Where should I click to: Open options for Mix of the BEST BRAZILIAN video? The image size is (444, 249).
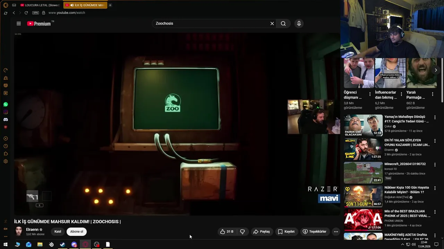click(x=435, y=212)
